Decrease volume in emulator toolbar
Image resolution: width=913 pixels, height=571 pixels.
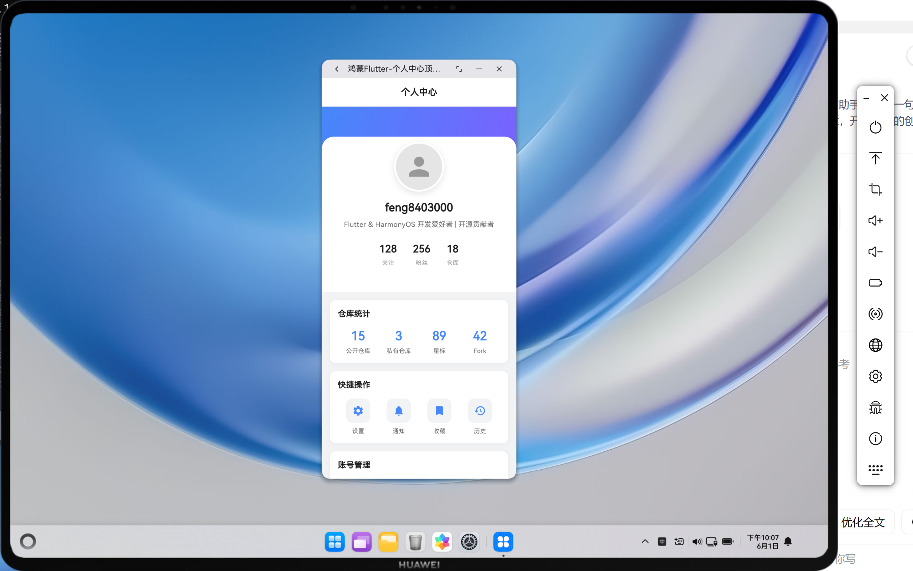[x=875, y=252]
